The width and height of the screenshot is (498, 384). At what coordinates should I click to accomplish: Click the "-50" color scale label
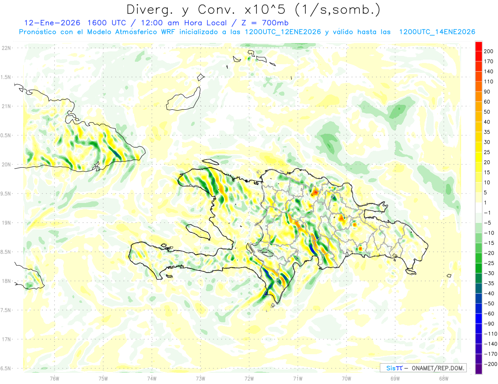tap(488, 303)
